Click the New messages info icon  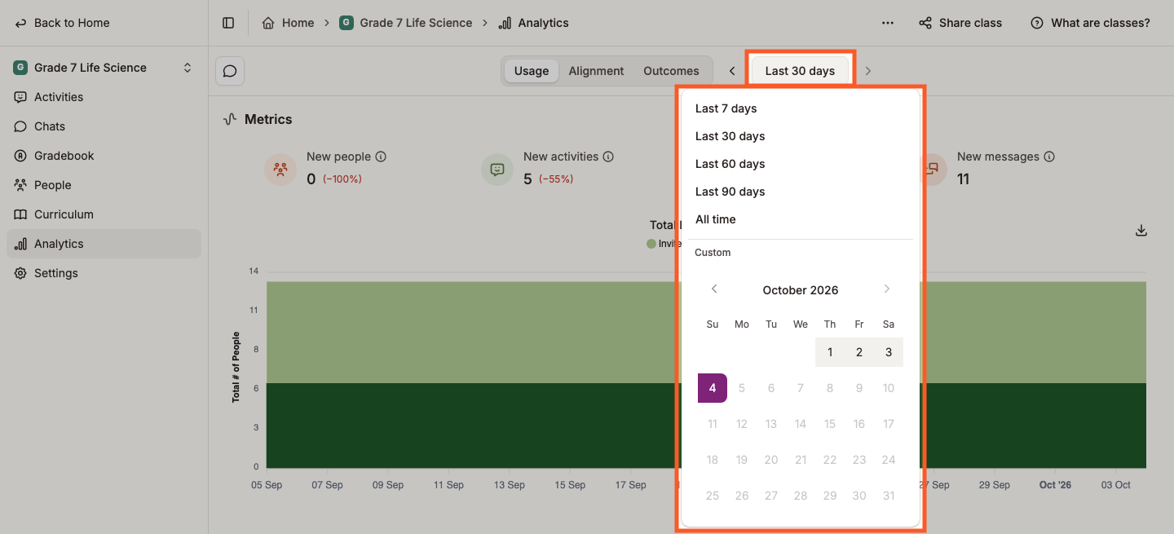[x=1049, y=157]
